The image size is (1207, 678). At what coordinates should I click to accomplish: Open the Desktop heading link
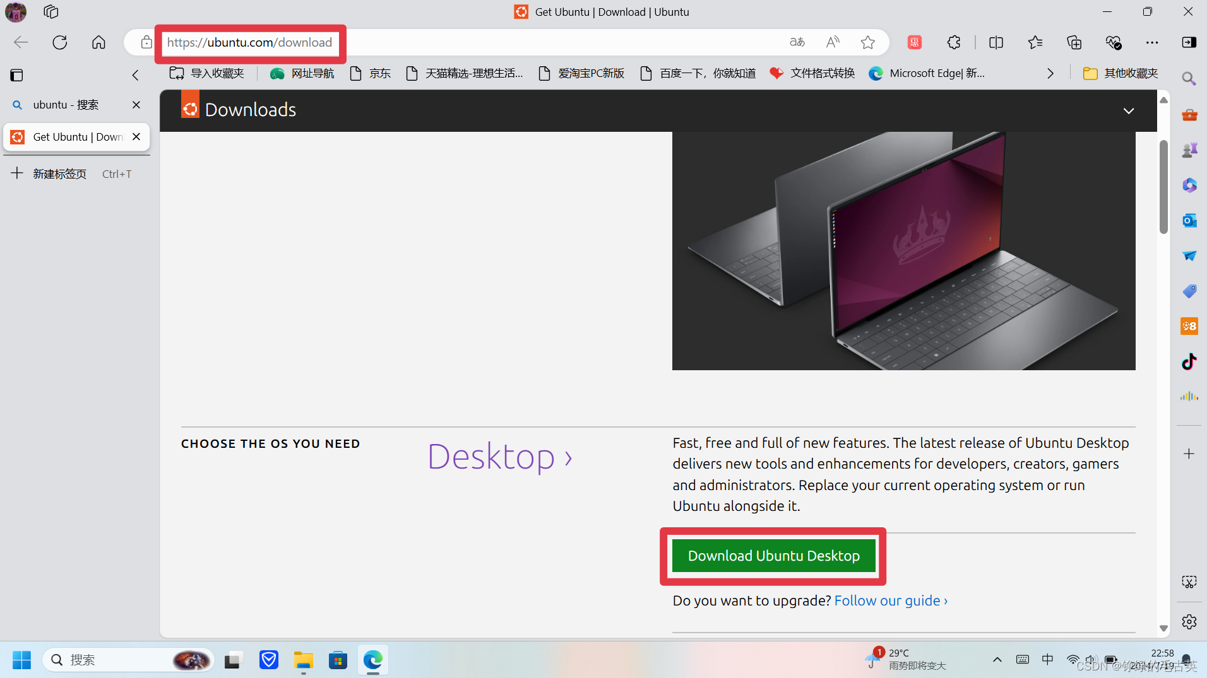pyautogui.click(x=499, y=457)
